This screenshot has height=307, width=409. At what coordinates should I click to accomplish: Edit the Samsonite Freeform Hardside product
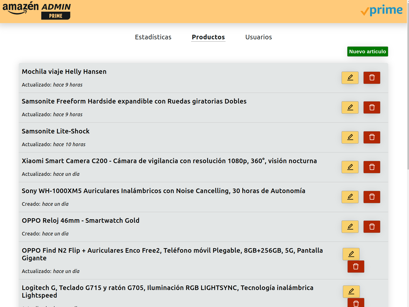point(350,107)
